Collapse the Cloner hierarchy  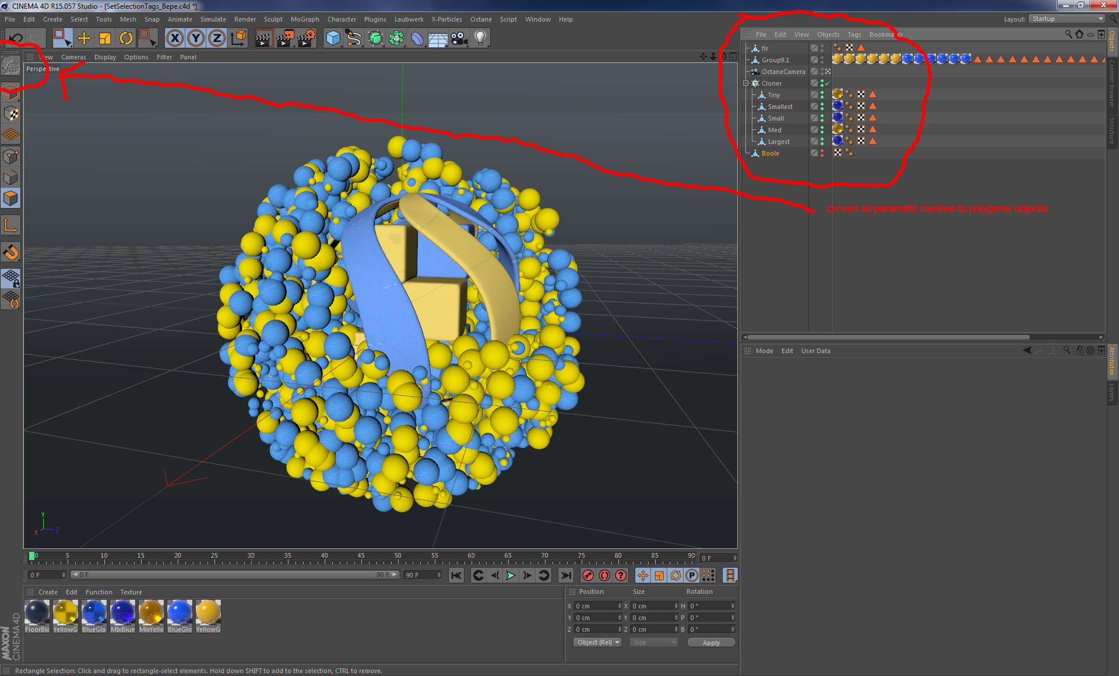pos(745,83)
